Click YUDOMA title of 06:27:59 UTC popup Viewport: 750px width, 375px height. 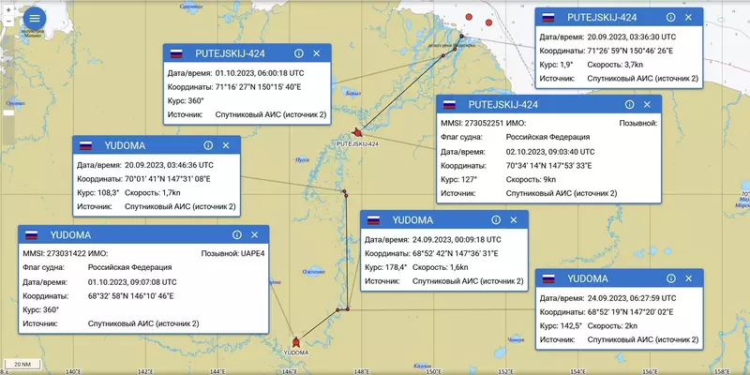pyautogui.click(x=588, y=278)
